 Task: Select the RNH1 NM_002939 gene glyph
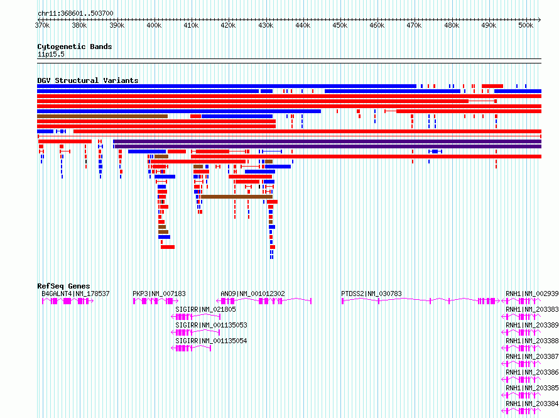(x=521, y=301)
